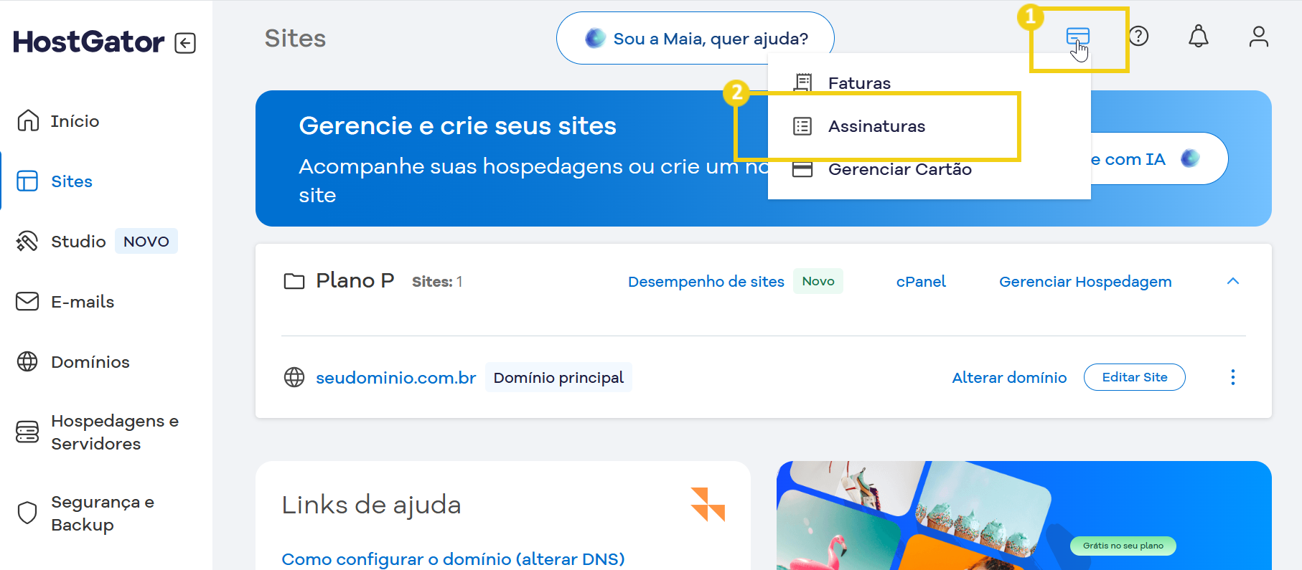The width and height of the screenshot is (1302, 570).
Task: Select Assinaturas from the dropdown menu
Action: (876, 126)
